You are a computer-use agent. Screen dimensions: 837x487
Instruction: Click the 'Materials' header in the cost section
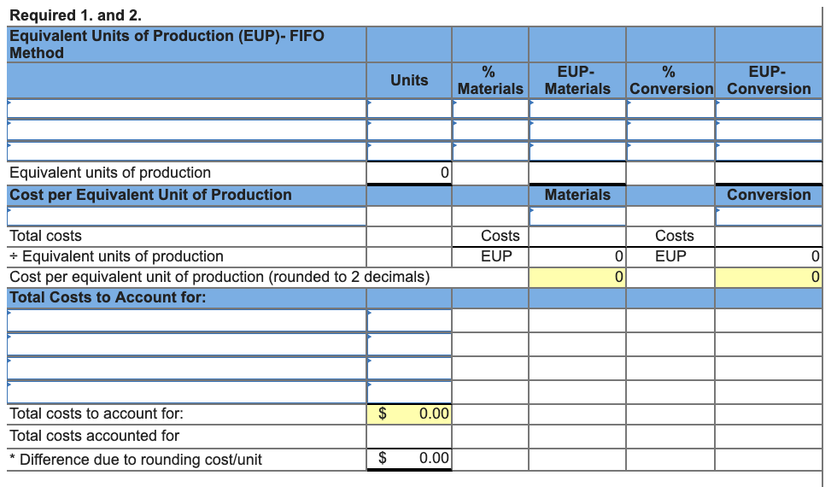pyautogui.click(x=577, y=195)
